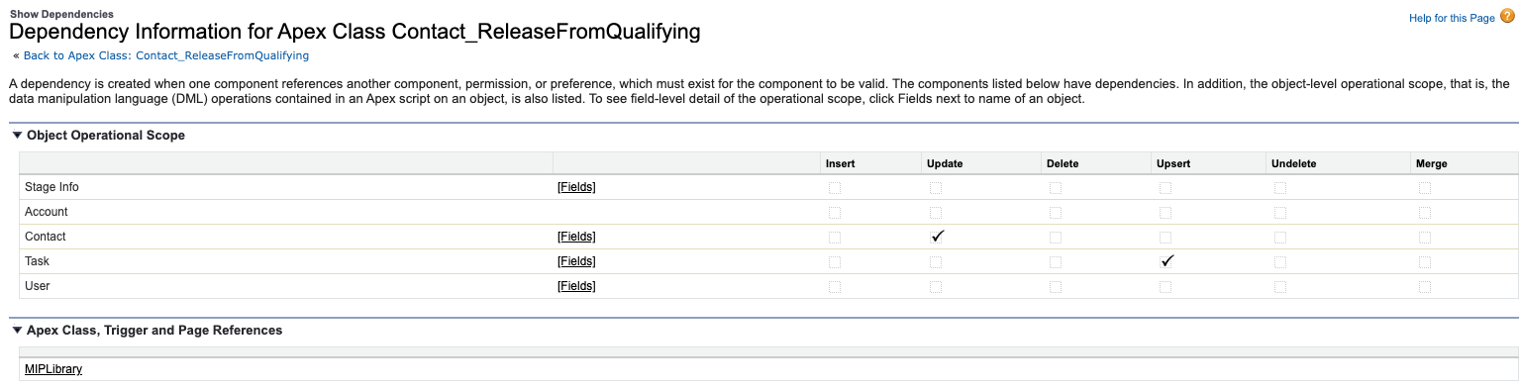Click the Upsert column header

1173,163
